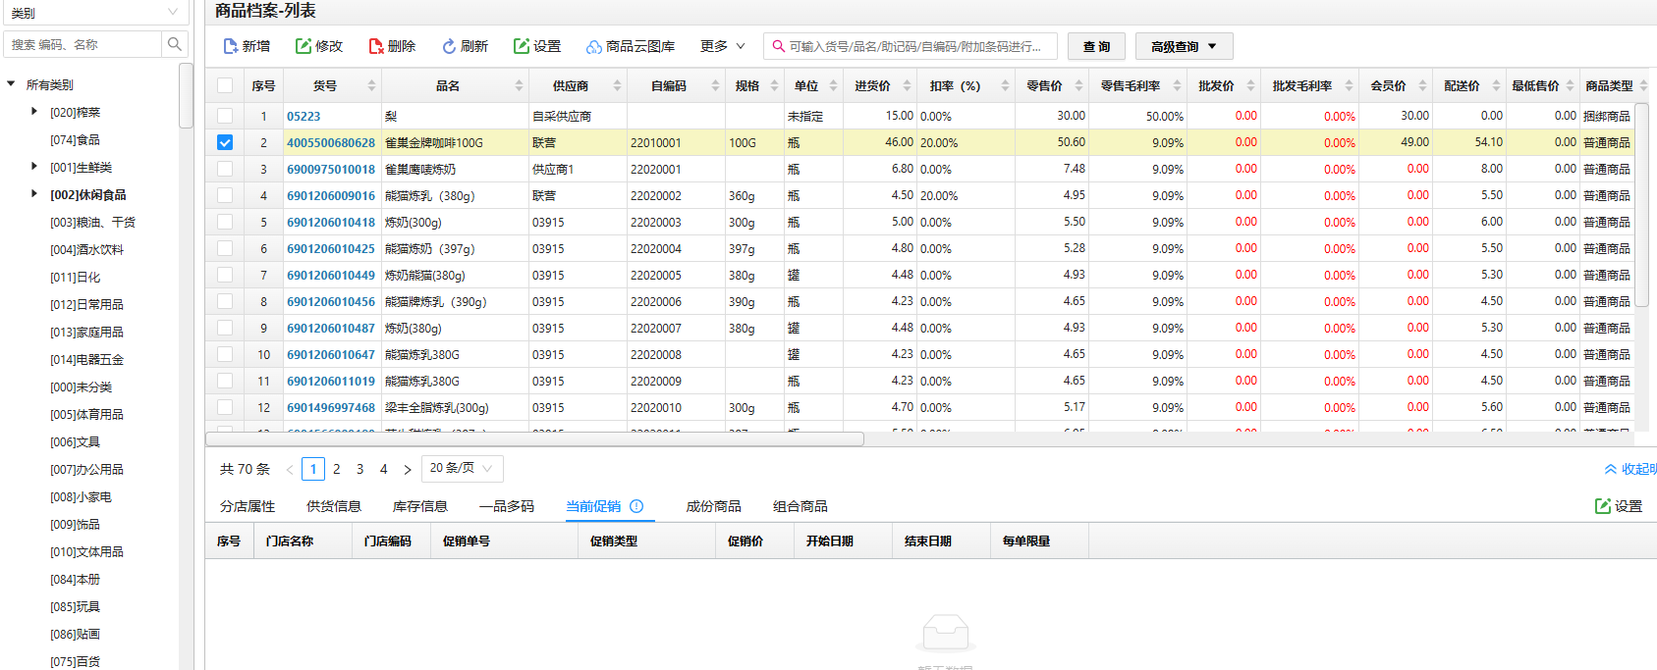
Task: Click the Edit (修改) pencil icon
Action: click(304, 46)
